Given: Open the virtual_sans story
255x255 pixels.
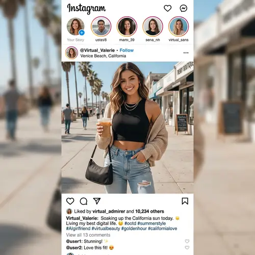Looking at the screenshot, I should point(178,27).
